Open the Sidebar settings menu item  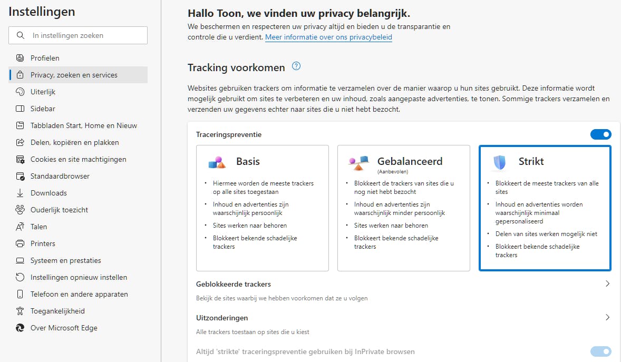[43, 109]
